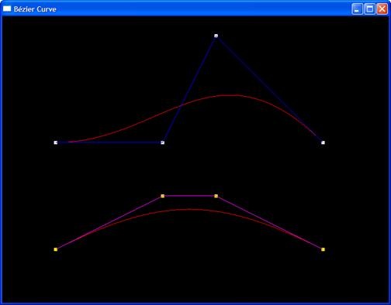
Task: Click the steep rising blue control line
Action: 189,89
